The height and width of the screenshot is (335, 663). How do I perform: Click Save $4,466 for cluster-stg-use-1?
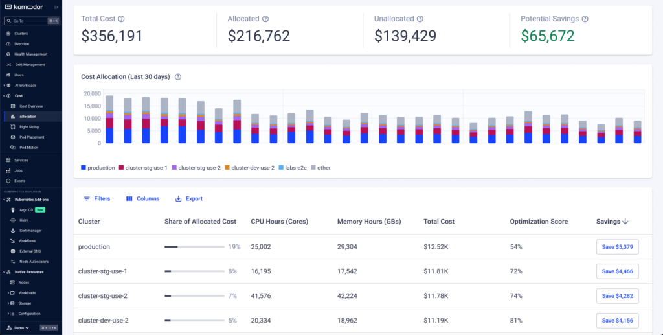[x=617, y=271]
